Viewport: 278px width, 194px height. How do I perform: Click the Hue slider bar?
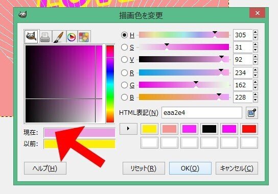click(184, 35)
